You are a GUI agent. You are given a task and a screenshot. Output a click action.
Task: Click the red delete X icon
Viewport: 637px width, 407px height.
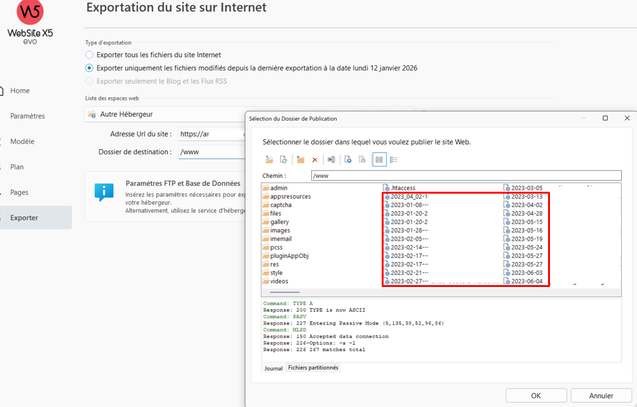[314, 159]
